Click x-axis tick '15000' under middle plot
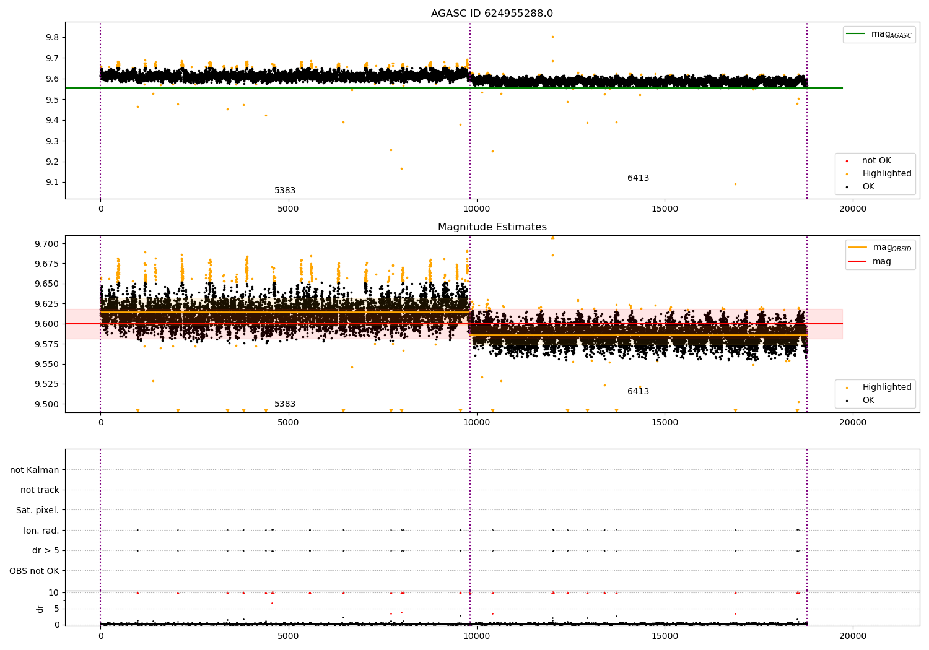This screenshot has height=650, width=929. [x=665, y=423]
